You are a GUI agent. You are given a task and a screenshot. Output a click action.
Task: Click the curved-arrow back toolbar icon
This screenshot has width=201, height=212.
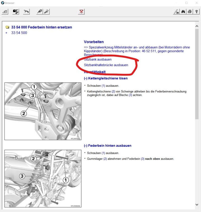pyautogui.click(x=26, y=12)
